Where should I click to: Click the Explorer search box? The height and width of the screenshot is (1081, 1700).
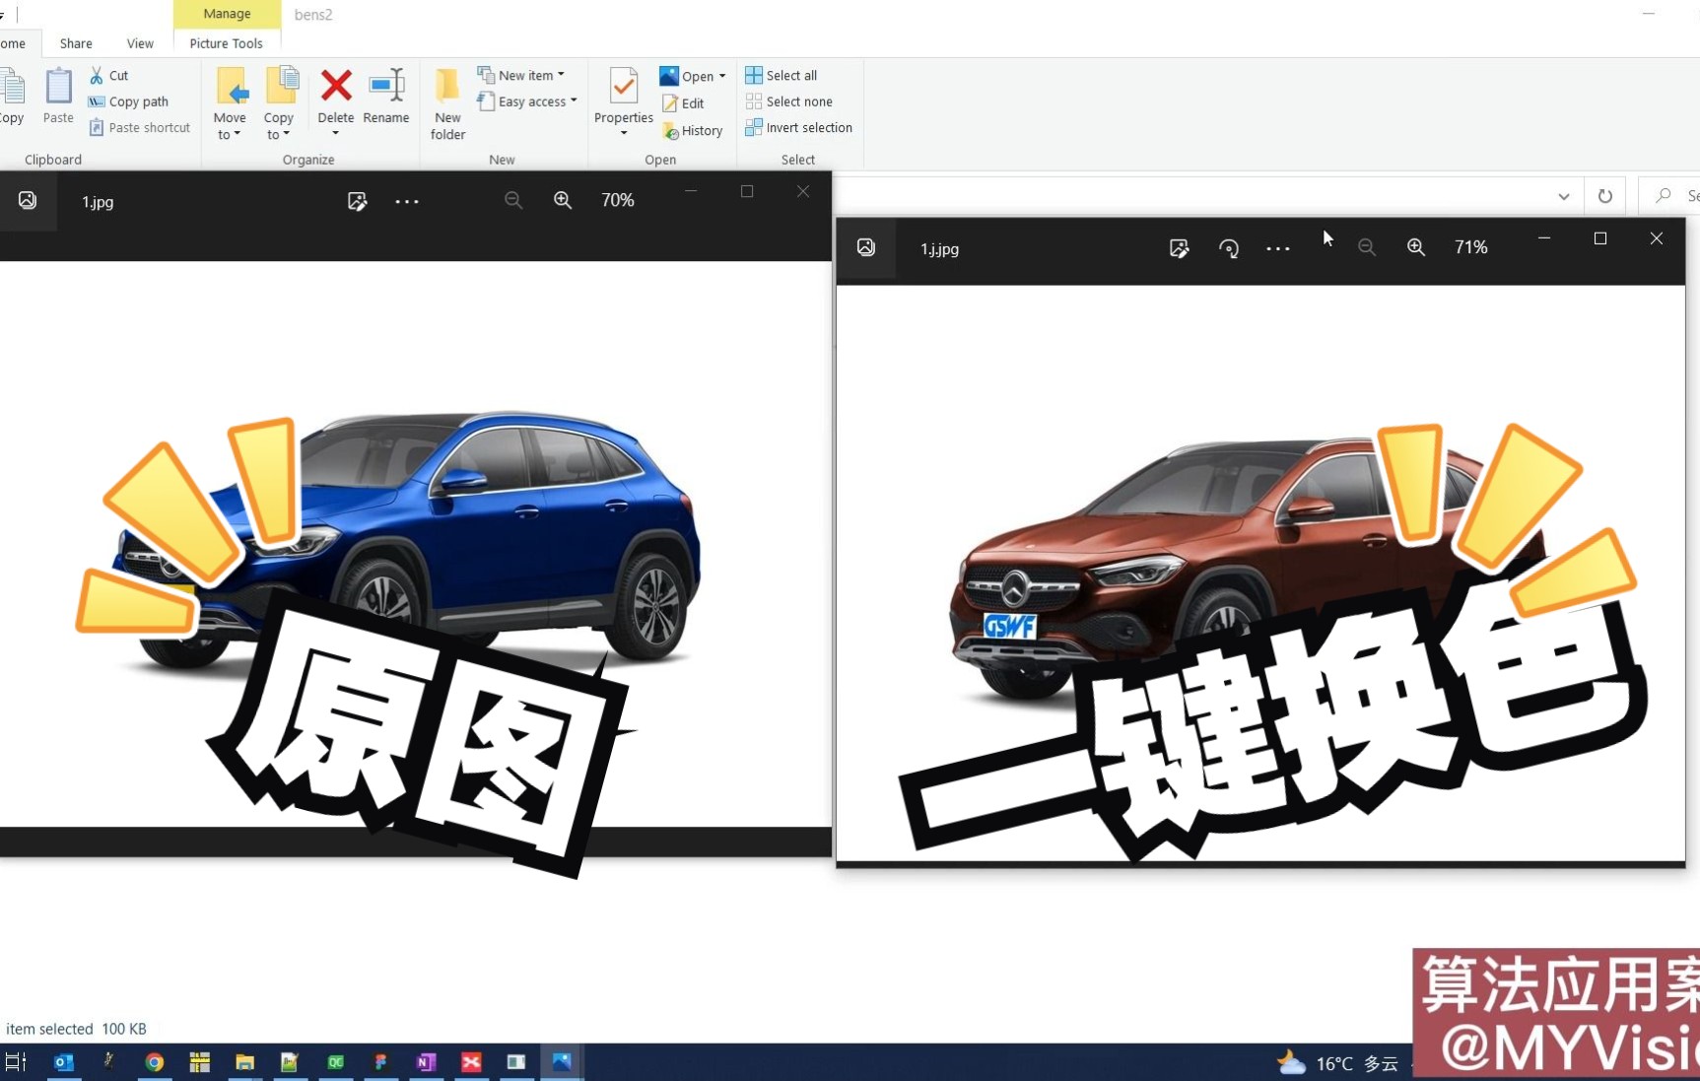coord(1670,196)
